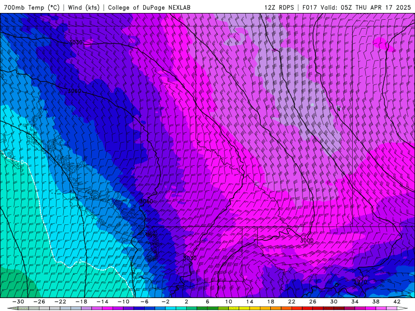Click the -10 colorbar value
This screenshot has width=415, height=311.
[x=123, y=302]
